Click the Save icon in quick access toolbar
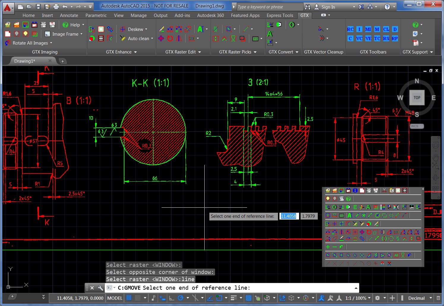 click(x=38, y=7)
